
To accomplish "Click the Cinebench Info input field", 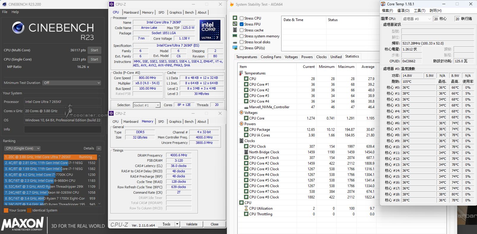I will click(63, 129).
